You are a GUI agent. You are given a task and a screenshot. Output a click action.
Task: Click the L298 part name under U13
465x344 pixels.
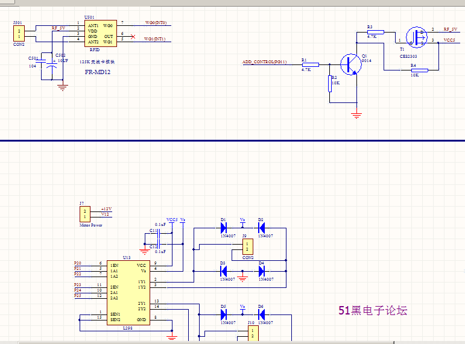pos(127,328)
